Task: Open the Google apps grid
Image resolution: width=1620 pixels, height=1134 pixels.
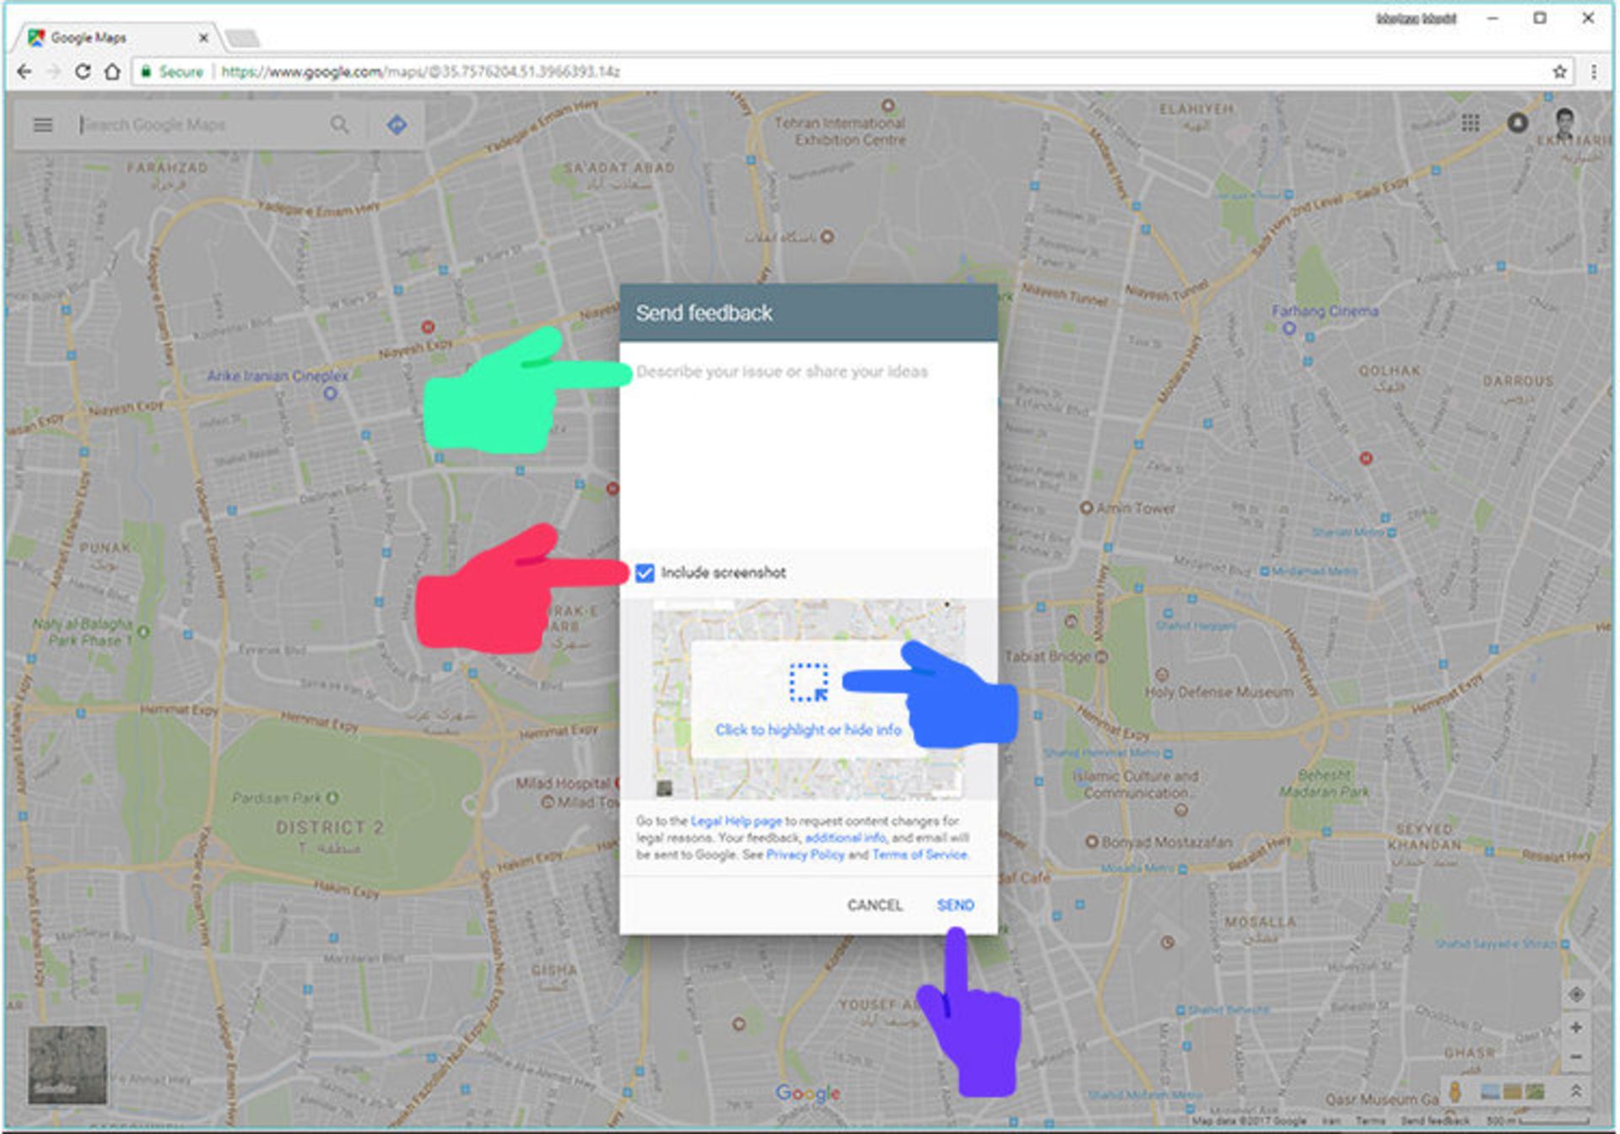Action: [1471, 123]
